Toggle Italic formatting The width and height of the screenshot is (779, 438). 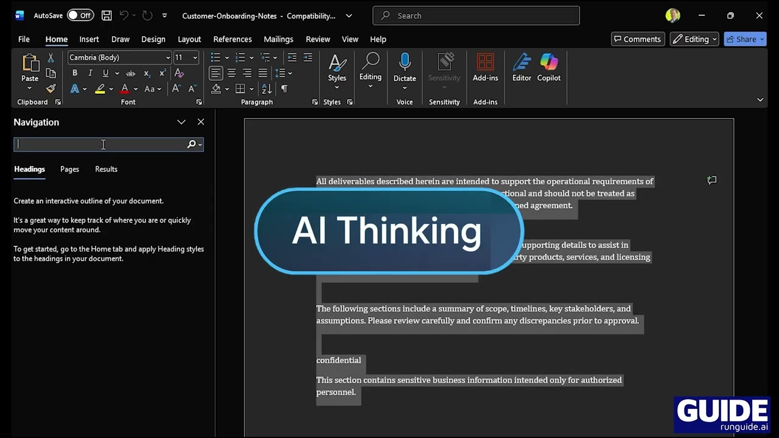click(x=90, y=73)
